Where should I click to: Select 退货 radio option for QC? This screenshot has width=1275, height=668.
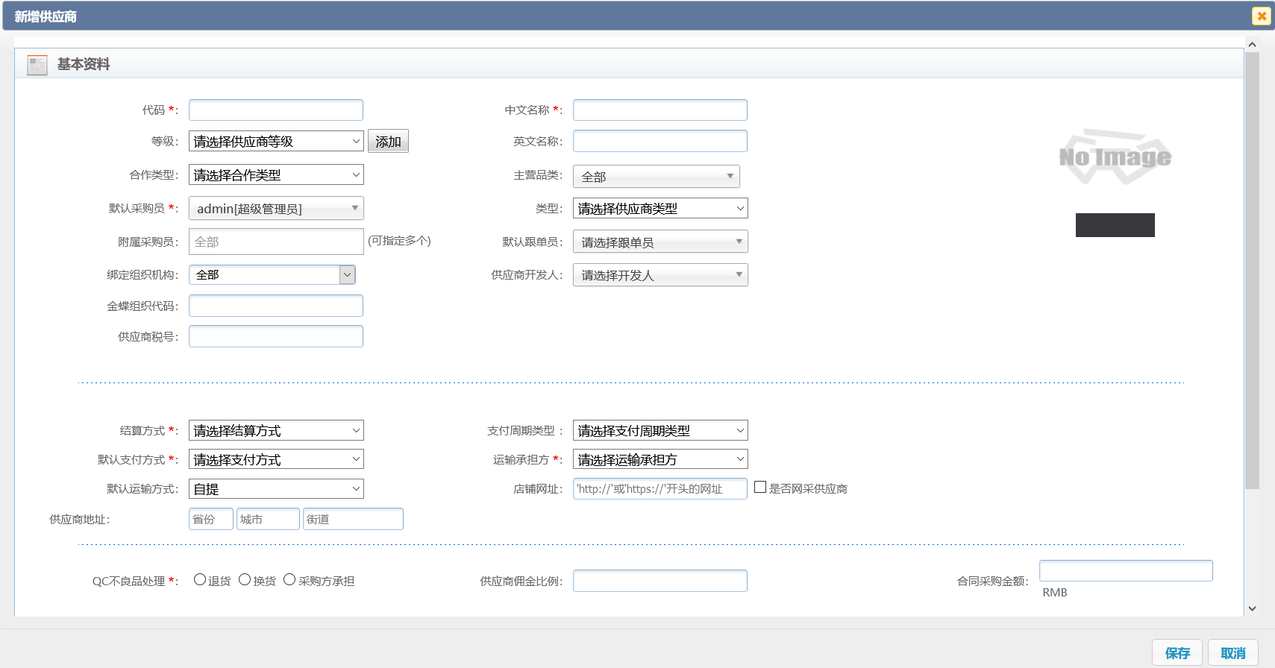tap(200, 580)
